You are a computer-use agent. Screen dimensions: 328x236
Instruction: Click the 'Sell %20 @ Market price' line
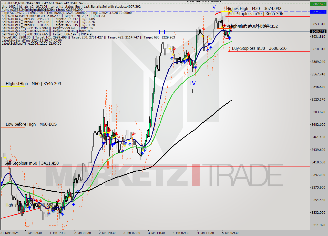point(53,16)
